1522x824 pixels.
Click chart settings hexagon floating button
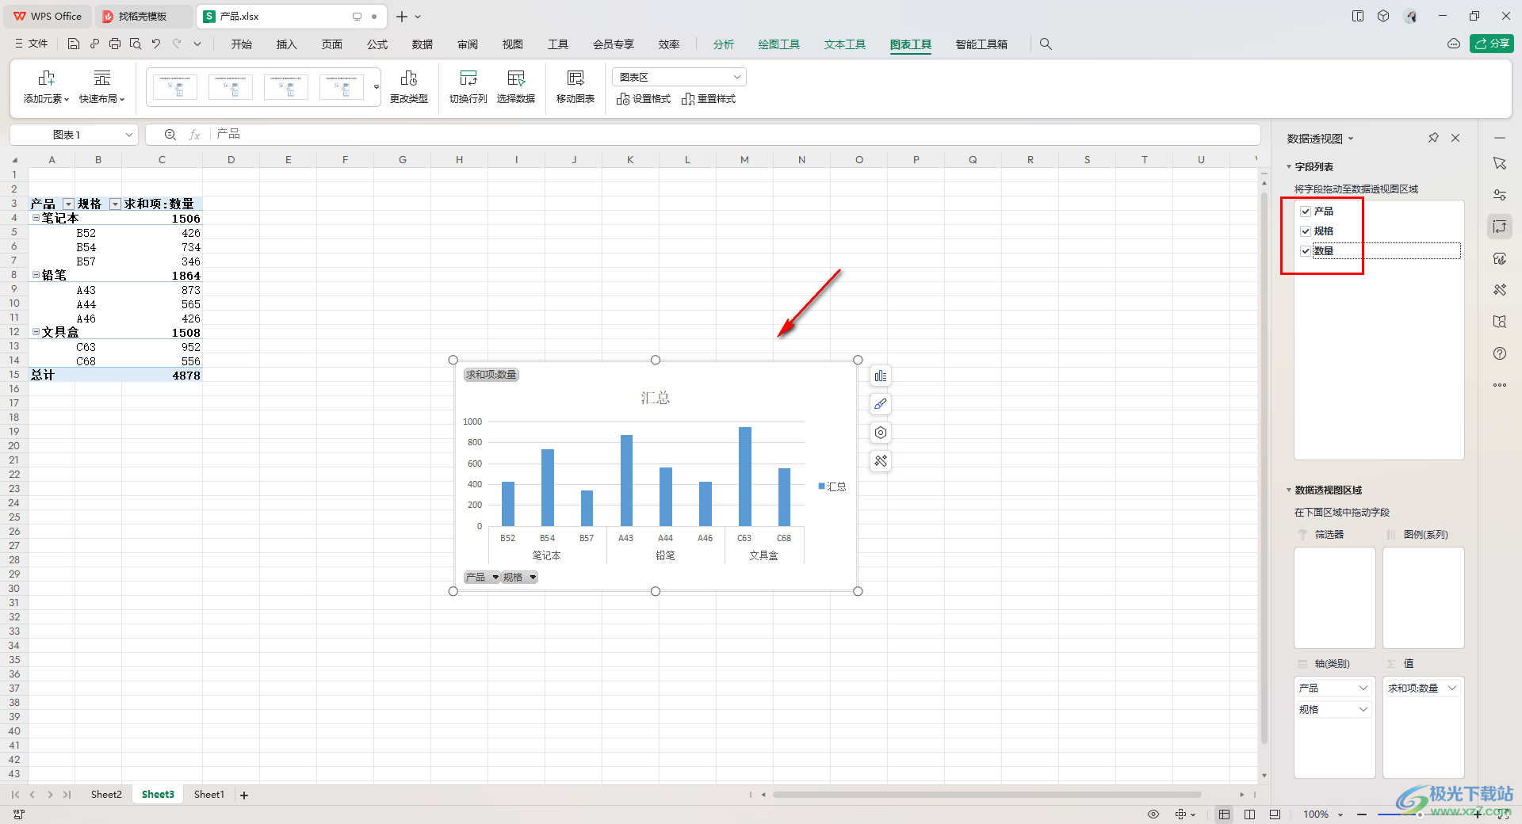pos(881,433)
